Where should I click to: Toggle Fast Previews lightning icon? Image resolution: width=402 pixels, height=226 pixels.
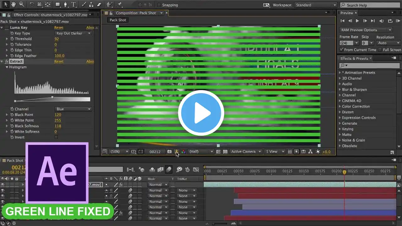tap(296, 152)
